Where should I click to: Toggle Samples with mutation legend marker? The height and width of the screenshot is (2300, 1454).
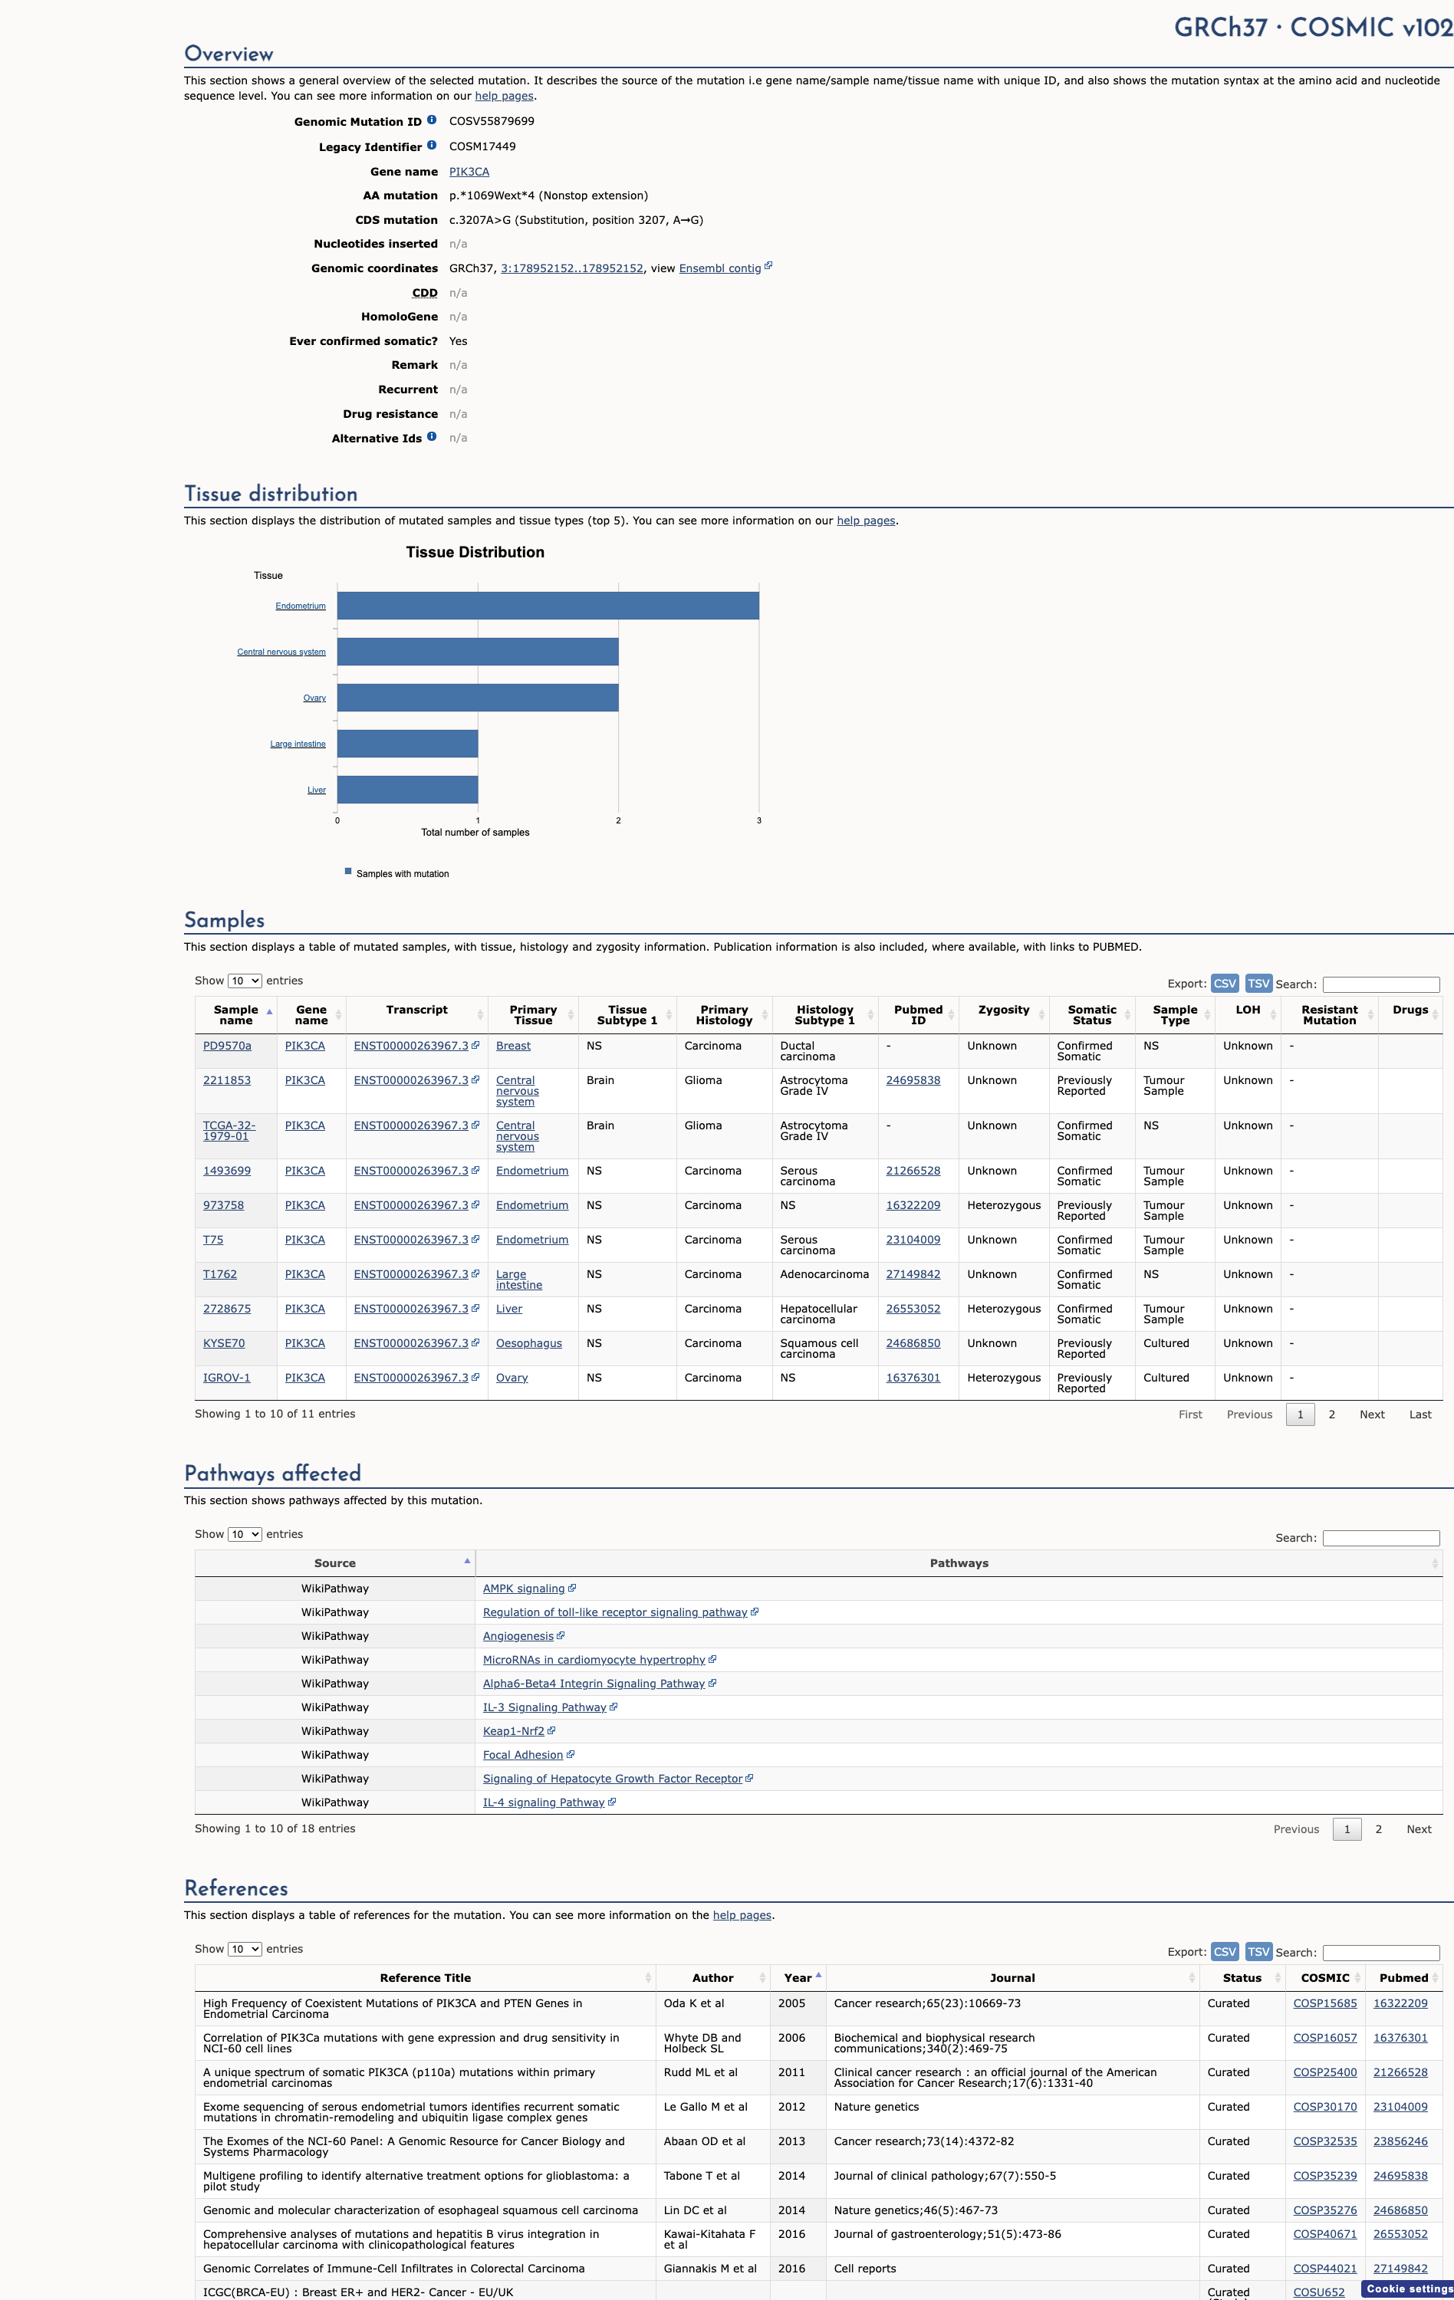[x=347, y=871]
